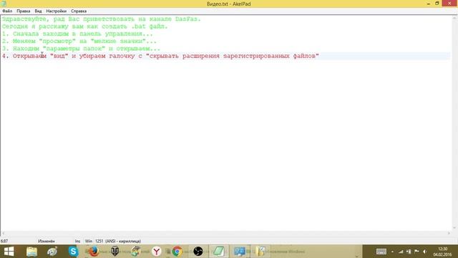Screen dimensions: 458x258
Task: Click line "2. Меняем просмотр"
Action: point(79,42)
